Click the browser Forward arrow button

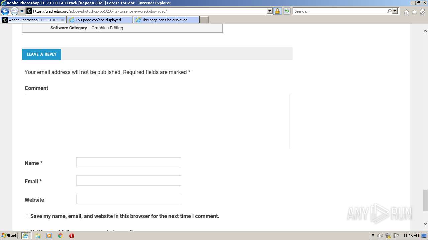pos(14,11)
